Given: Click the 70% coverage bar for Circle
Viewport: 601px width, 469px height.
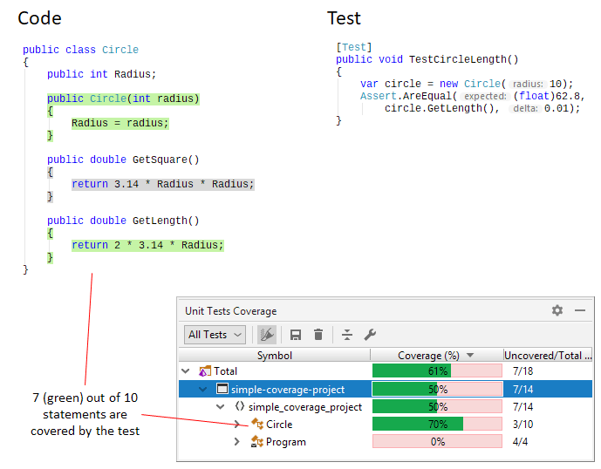Looking at the screenshot, I should pos(436,425).
